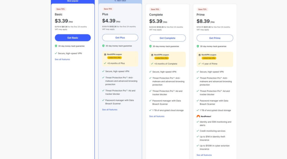Click Complete plan's Threat Protection Pro Anti-malware text

[x=168, y=81]
